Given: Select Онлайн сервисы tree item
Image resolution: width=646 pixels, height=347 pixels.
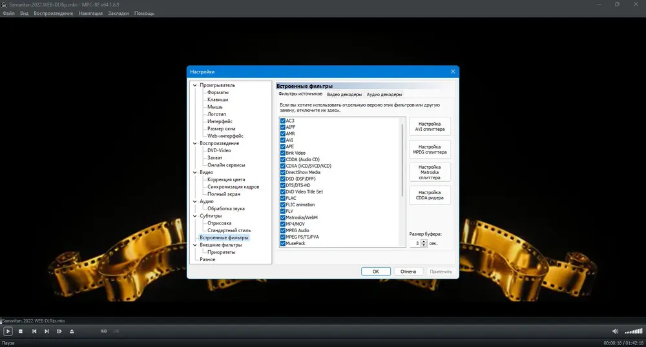Looking at the screenshot, I should point(226,165).
